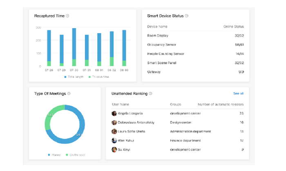Select the Design center group cell
Screen dimensions: 286x171
tap(181, 123)
